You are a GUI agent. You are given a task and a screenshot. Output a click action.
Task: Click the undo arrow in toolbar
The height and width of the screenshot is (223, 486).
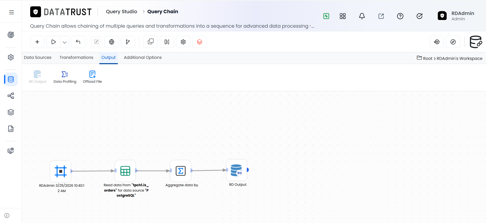click(x=78, y=42)
